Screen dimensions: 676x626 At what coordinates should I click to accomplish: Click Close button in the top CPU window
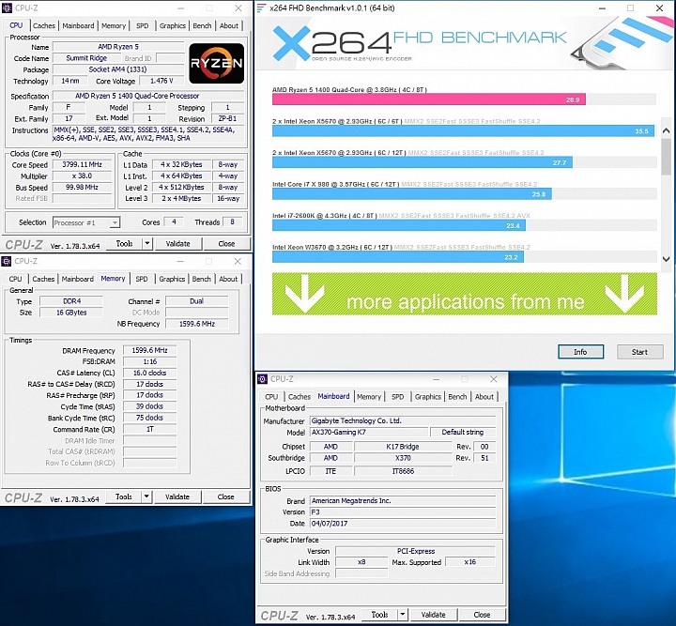(226, 243)
